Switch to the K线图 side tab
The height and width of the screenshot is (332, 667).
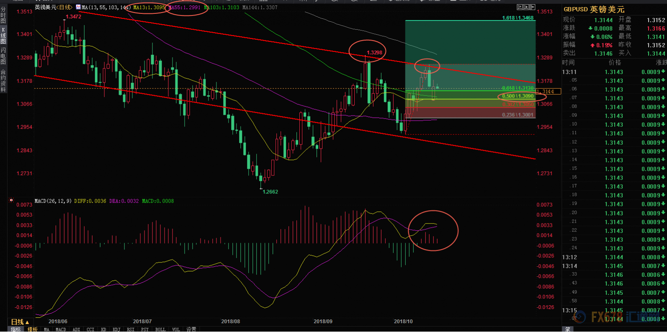[3, 36]
